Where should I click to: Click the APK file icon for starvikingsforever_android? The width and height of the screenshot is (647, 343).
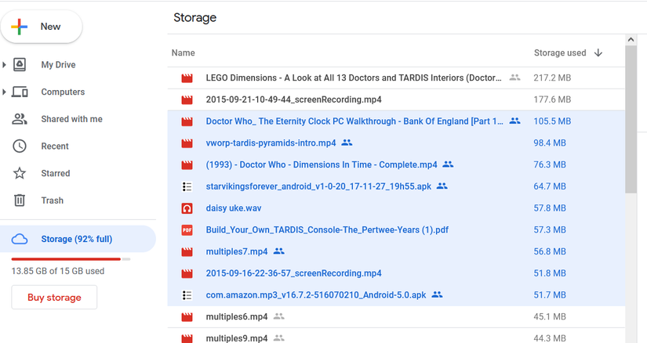click(187, 187)
